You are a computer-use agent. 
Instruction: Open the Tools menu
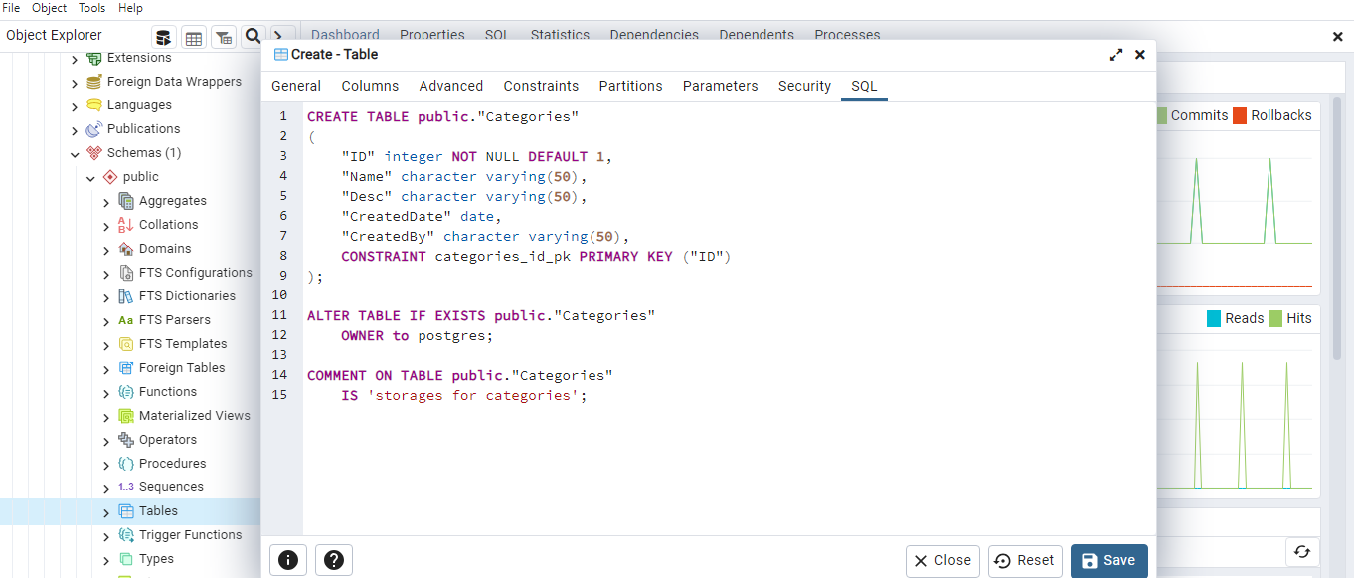click(91, 8)
